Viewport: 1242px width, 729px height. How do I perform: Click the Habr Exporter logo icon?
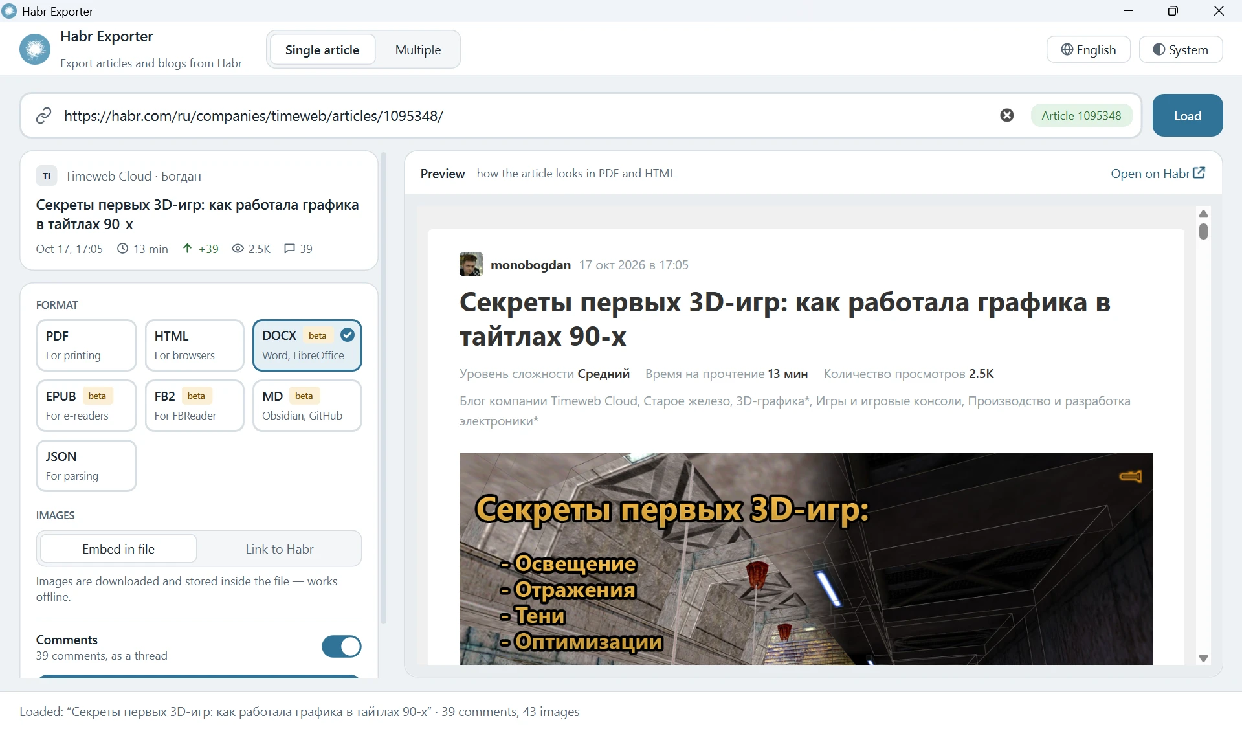[x=35, y=49]
